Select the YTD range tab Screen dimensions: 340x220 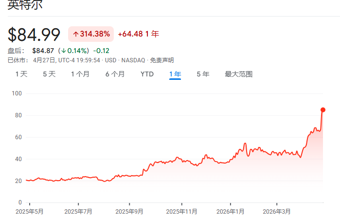(x=147, y=74)
